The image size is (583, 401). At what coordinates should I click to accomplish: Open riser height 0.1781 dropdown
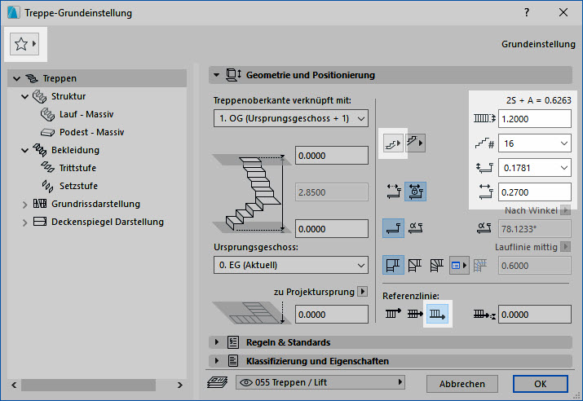pyautogui.click(x=535, y=168)
